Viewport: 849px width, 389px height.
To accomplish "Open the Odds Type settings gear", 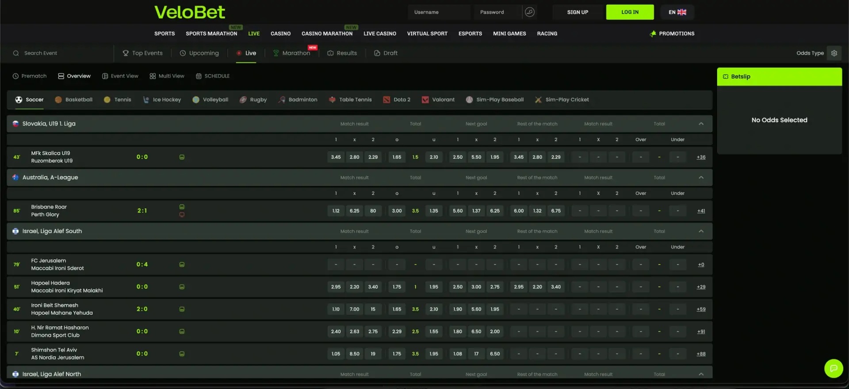I will pyautogui.click(x=834, y=53).
